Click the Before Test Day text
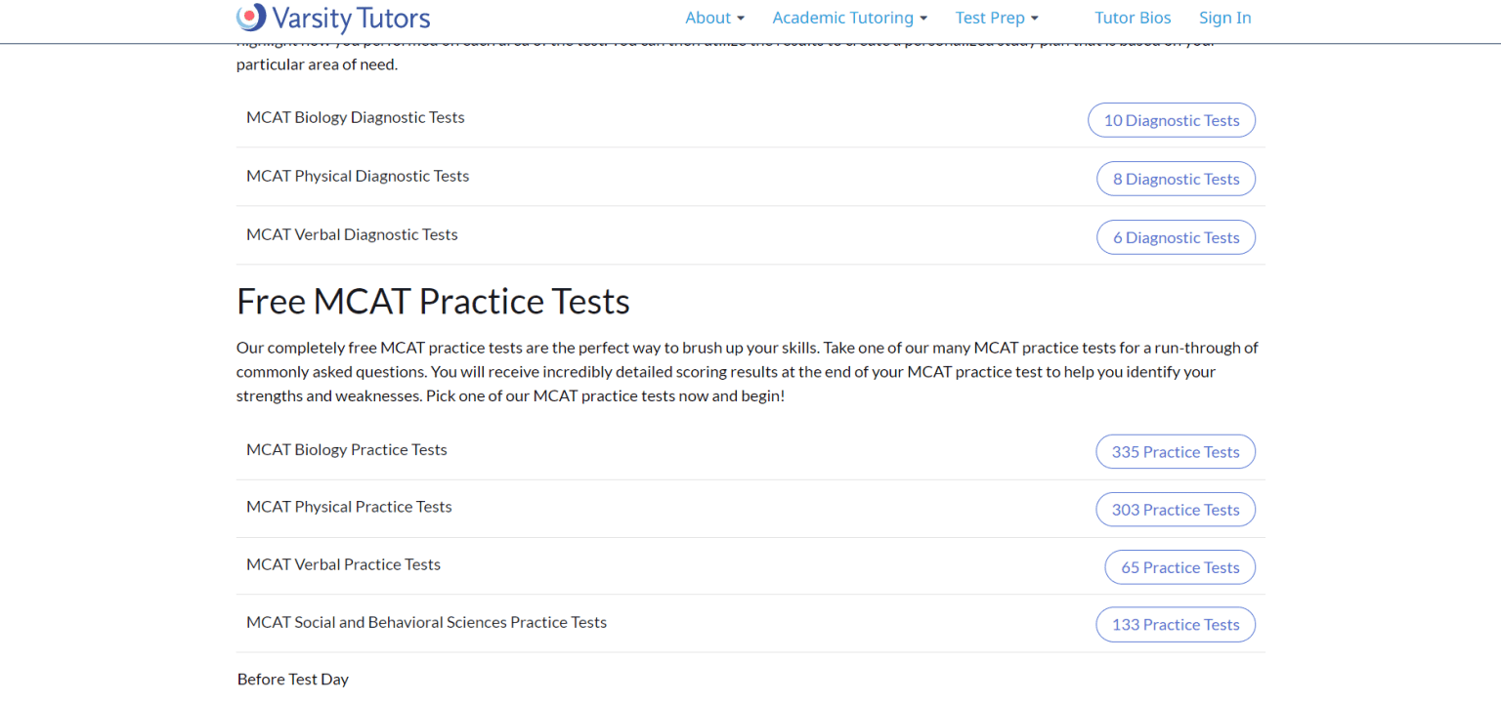 click(x=293, y=679)
